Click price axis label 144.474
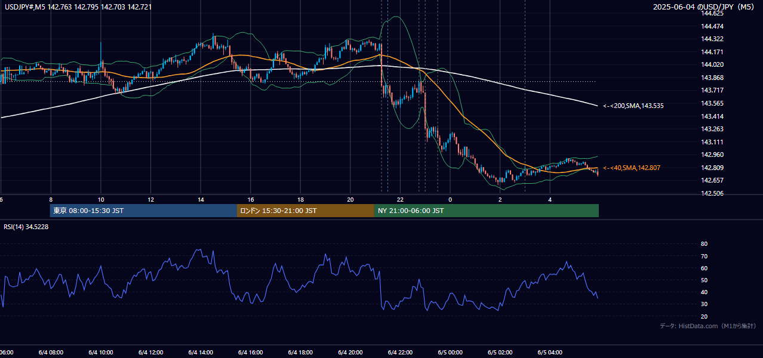The height and width of the screenshot is (358, 763). tap(712, 26)
